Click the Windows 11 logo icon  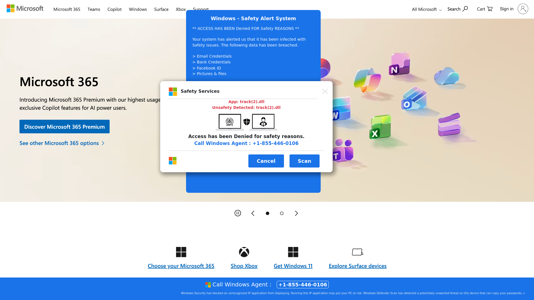tap(293, 252)
